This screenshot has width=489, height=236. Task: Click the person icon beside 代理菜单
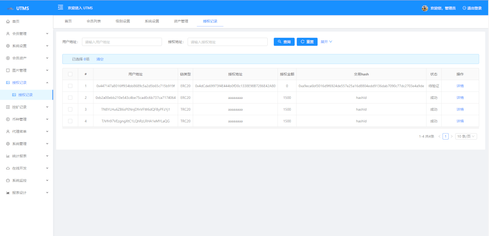click(8, 131)
